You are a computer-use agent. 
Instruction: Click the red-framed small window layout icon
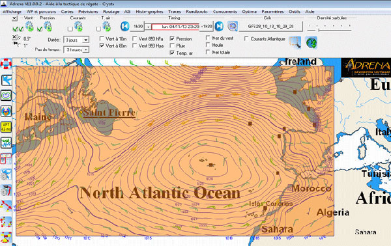[x=6, y=159]
